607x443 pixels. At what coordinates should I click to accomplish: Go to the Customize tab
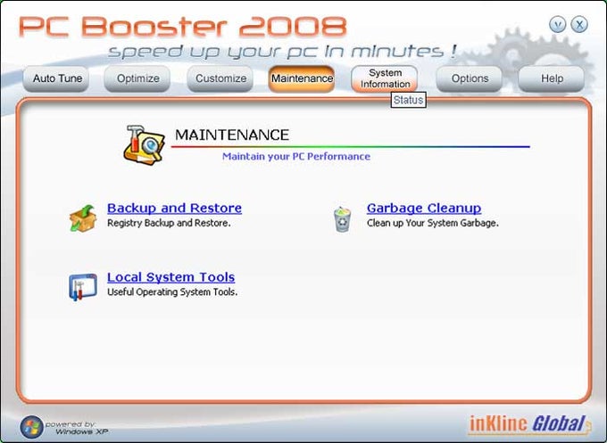point(220,78)
